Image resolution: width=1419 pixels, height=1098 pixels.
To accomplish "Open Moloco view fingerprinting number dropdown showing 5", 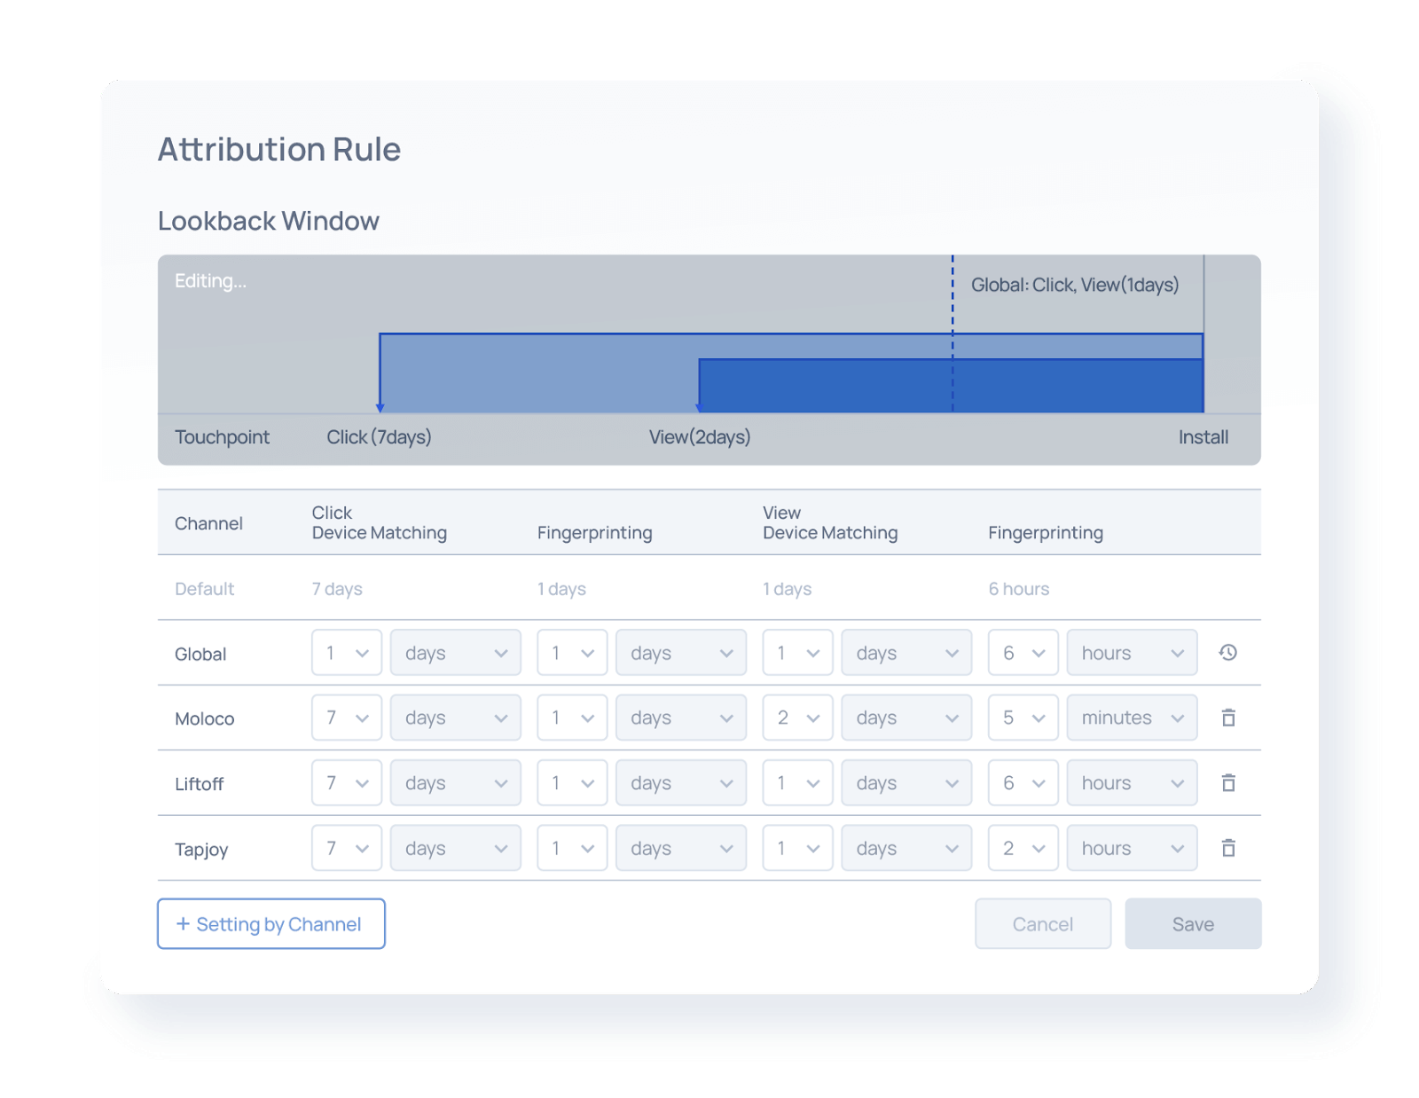I will point(1023,718).
